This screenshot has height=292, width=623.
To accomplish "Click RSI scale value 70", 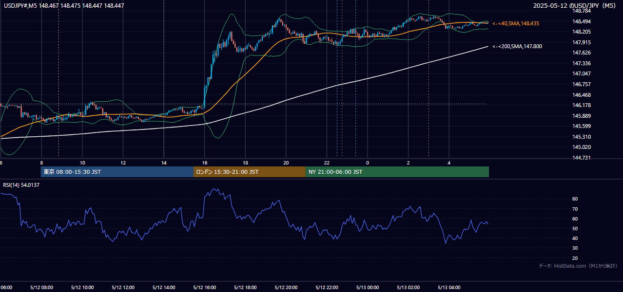I will click(x=575, y=209).
